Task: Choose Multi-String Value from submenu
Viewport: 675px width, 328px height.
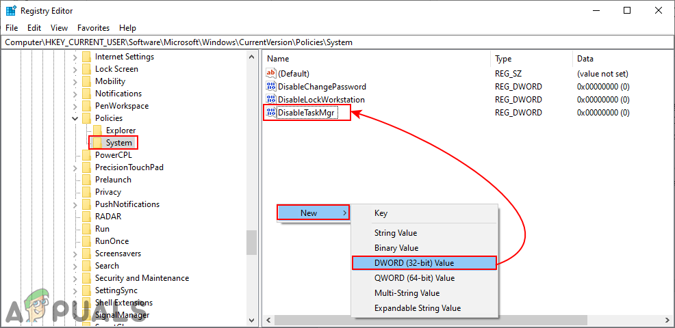Action: 424,293
